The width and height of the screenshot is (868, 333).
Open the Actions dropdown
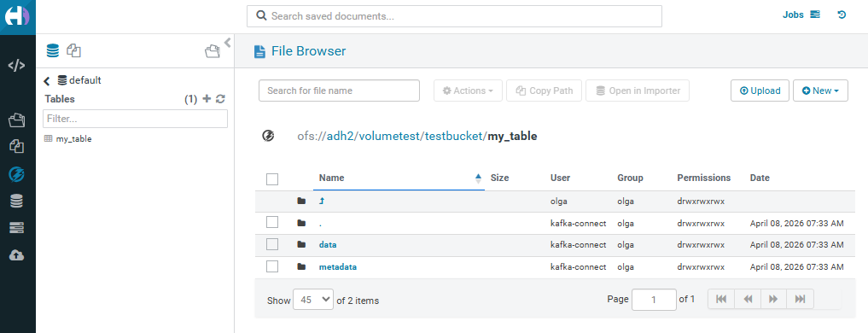click(x=468, y=91)
